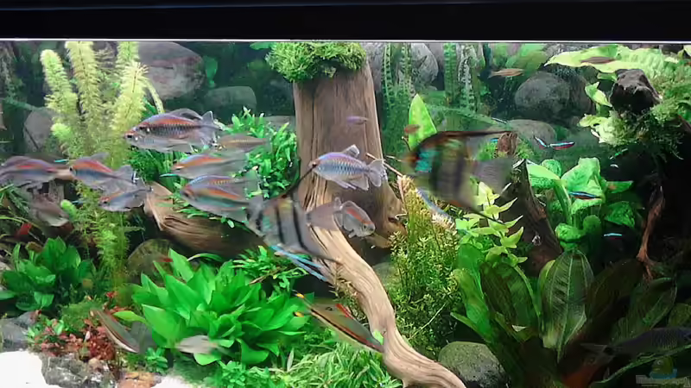Select the dark-striped fish left of the driftwood branch
The image size is (691, 388).
pyautogui.click(x=287, y=226)
